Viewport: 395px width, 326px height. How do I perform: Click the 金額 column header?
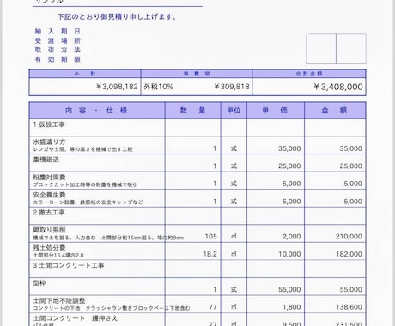pos(335,110)
